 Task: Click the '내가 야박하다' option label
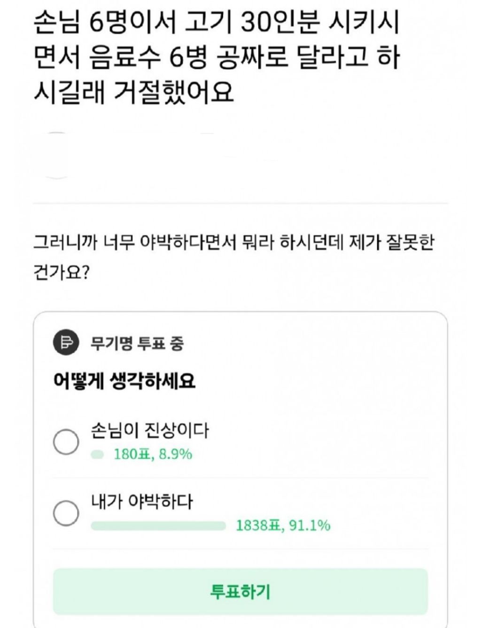(x=142, y=502)
